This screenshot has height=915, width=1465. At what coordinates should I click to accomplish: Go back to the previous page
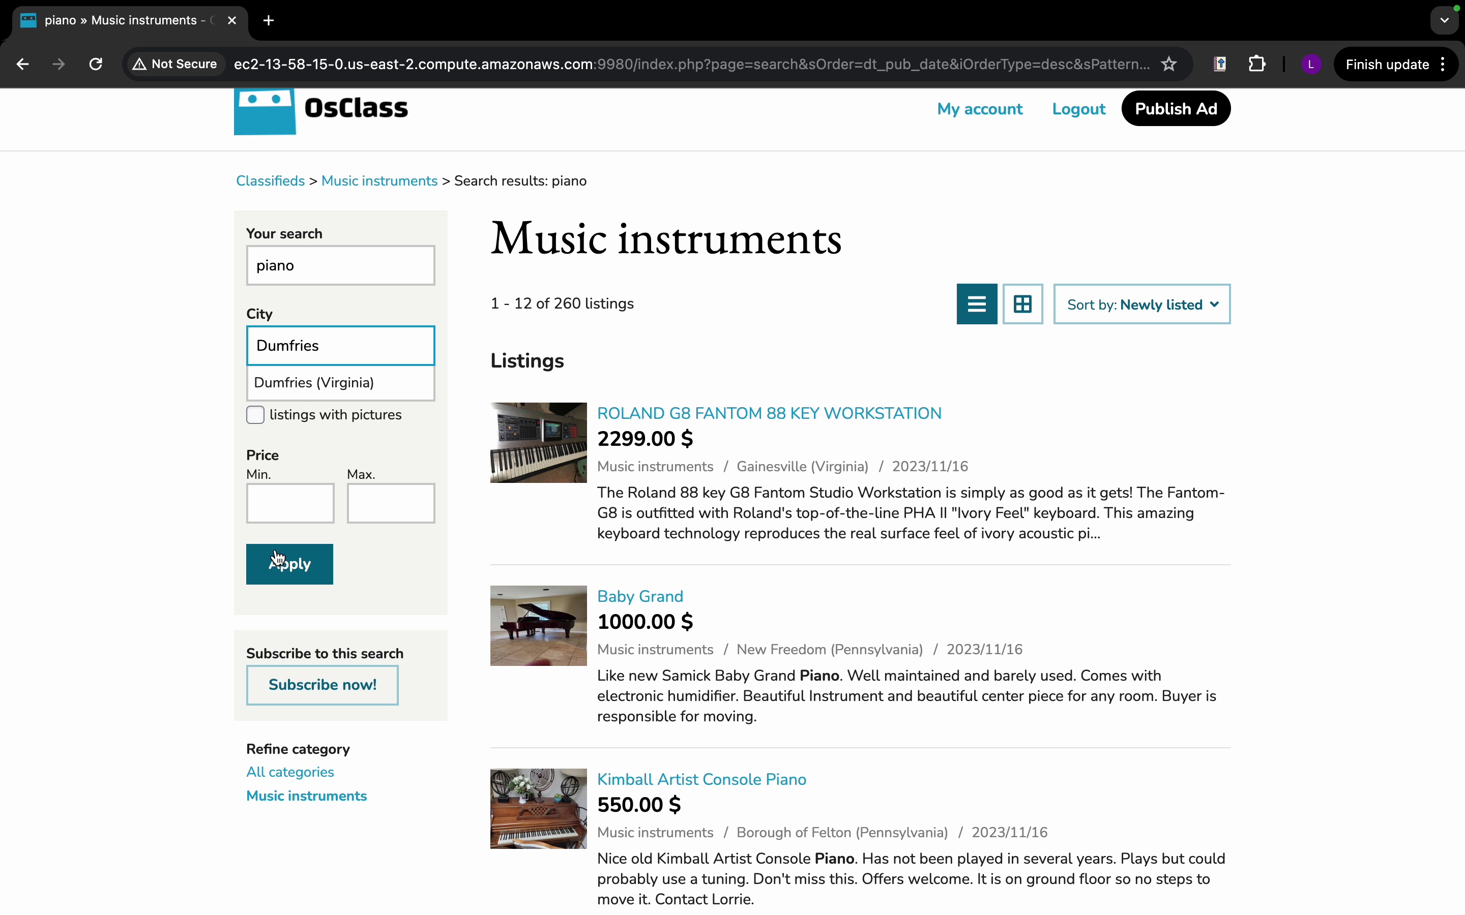point(22,64)
